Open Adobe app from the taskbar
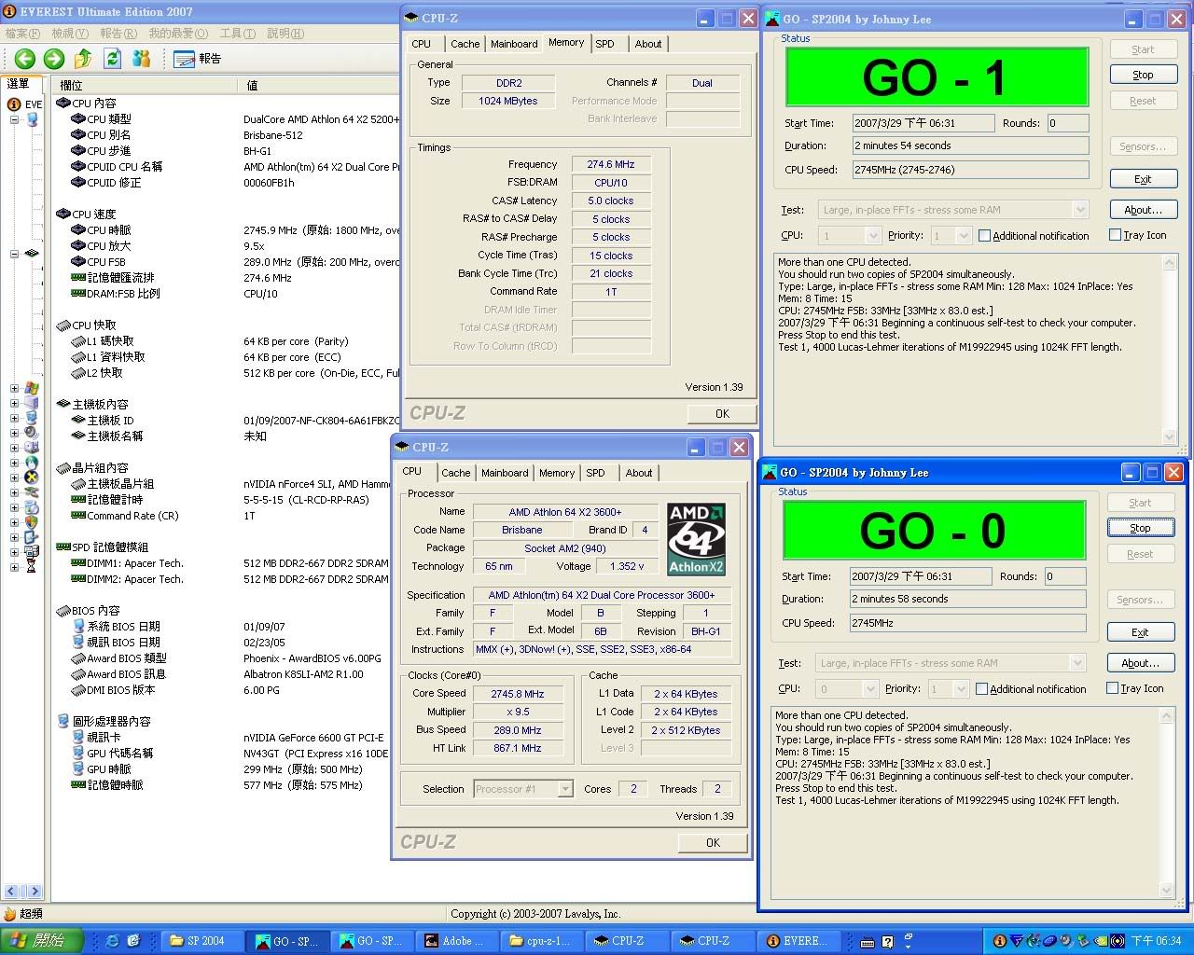 455,941
